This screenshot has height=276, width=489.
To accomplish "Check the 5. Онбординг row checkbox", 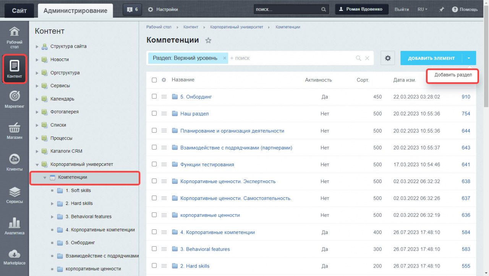I will (154, 97).
